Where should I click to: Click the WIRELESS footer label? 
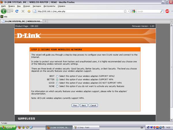coord(27,118)
